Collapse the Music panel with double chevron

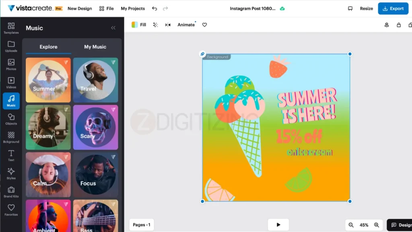pos(113,28)
